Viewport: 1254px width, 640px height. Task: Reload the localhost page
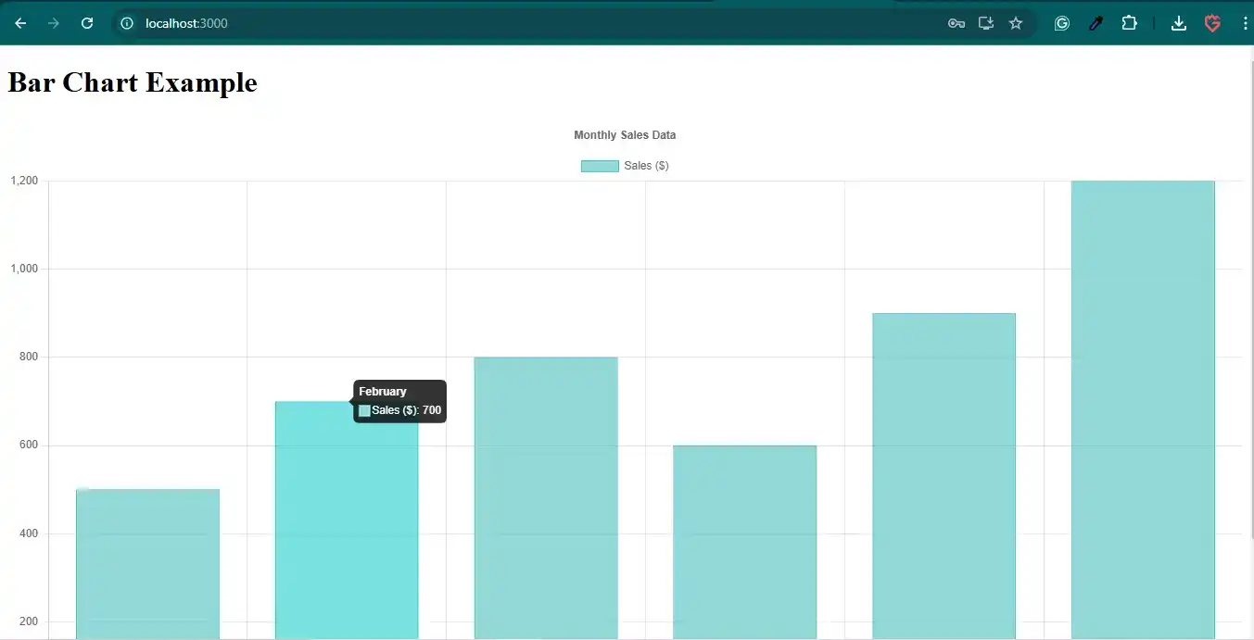(x=87, y=23)
